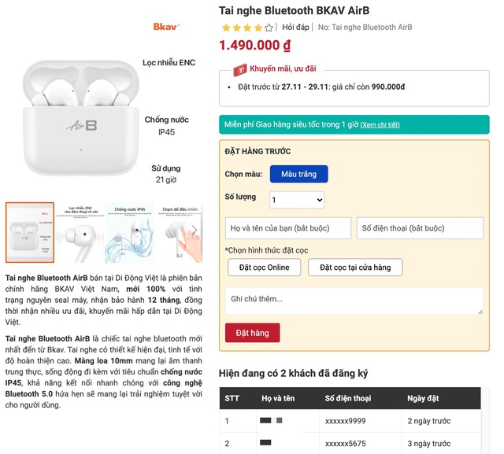Choose Đặt cọc Online deposit option

coord(265,268)
